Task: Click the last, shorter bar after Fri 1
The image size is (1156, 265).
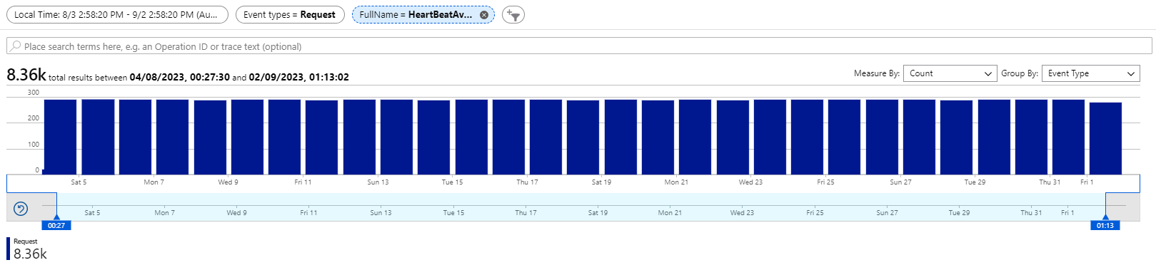Action: coord(1105,138)
